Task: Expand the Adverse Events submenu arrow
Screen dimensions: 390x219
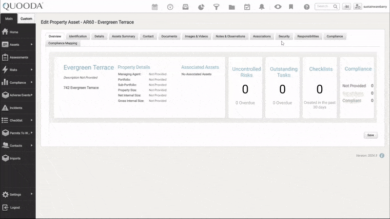Action: pos(32,95)
